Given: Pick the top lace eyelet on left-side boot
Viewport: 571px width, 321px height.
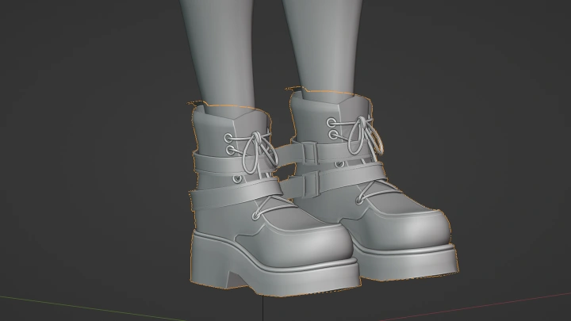Looking at the screenshot, I should pyautogui.click(x=231, y=139).
